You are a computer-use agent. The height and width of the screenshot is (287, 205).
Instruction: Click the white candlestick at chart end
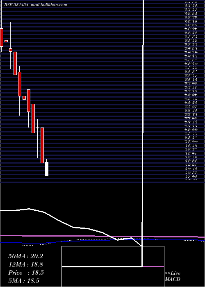pos(47,169)
